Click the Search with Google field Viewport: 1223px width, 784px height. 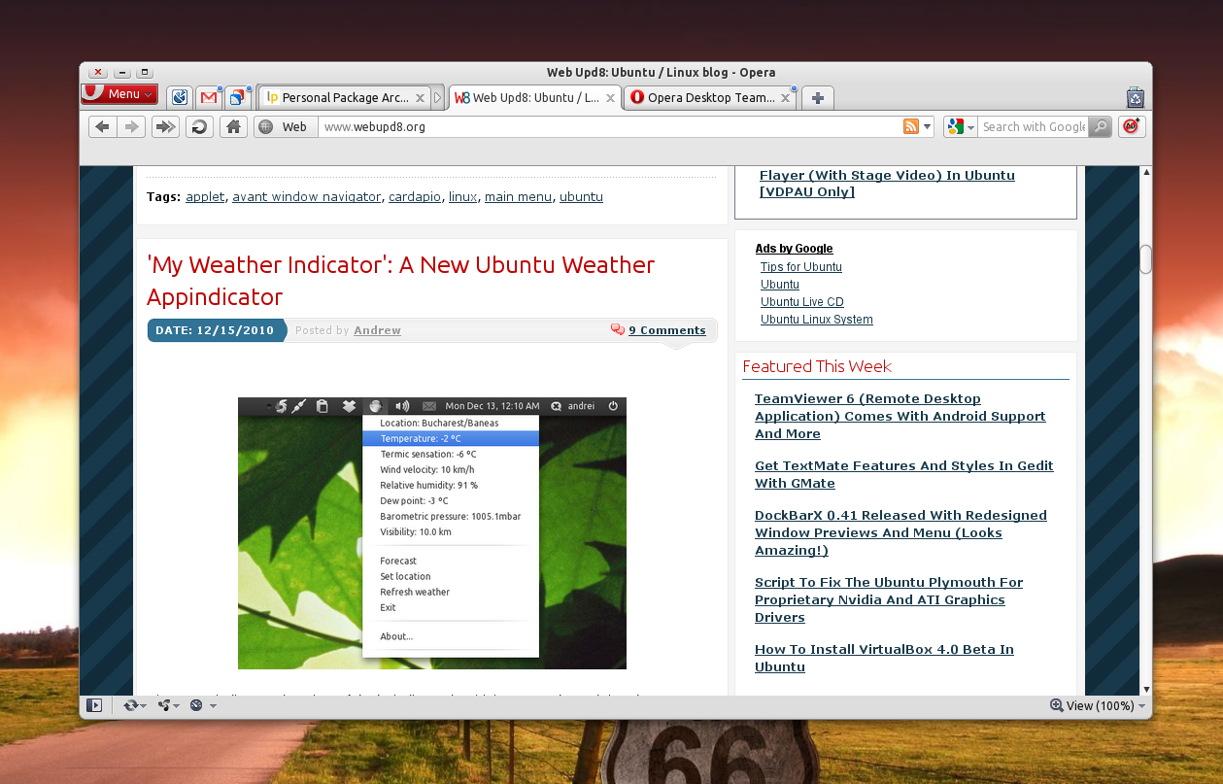pyautogui.click(x=1033, y=126)
